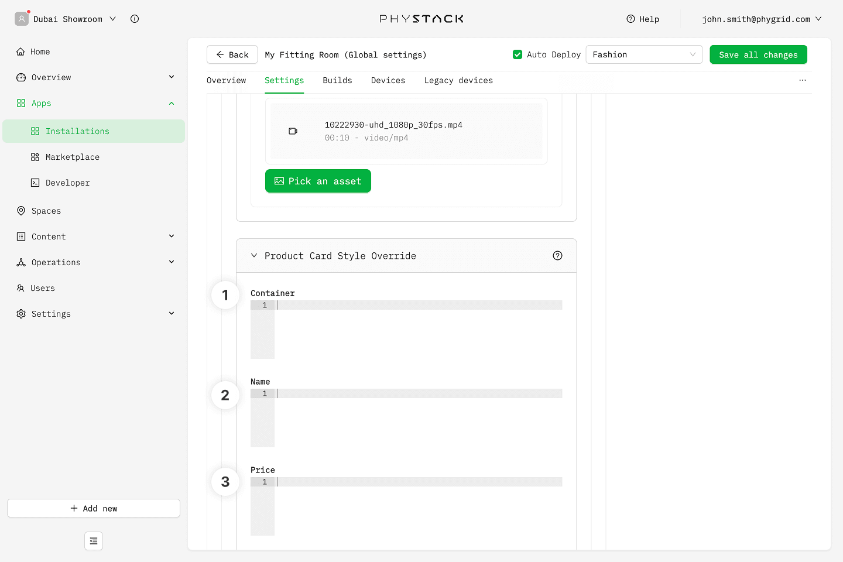This screenshot has height=562, width=843.
Task: Click the Marketplace icon
Action: tap(35, 157)
